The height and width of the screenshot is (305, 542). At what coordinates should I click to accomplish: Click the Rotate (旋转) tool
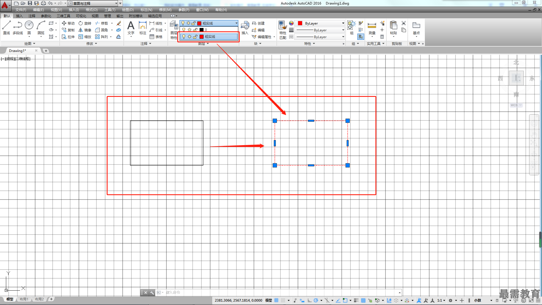coord(85,23)
